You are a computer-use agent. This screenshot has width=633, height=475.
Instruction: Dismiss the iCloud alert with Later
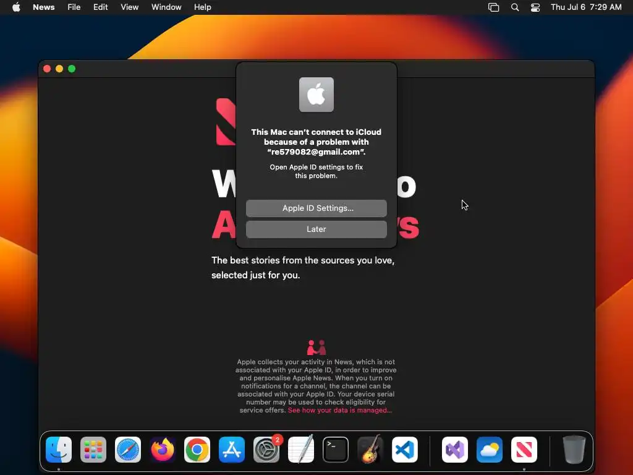coord(316,229)
